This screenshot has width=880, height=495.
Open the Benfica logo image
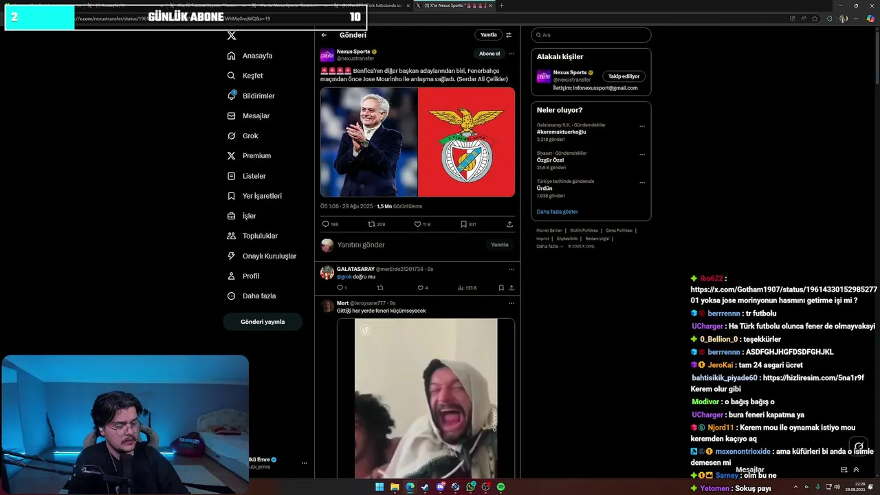(x=467, y=142)
